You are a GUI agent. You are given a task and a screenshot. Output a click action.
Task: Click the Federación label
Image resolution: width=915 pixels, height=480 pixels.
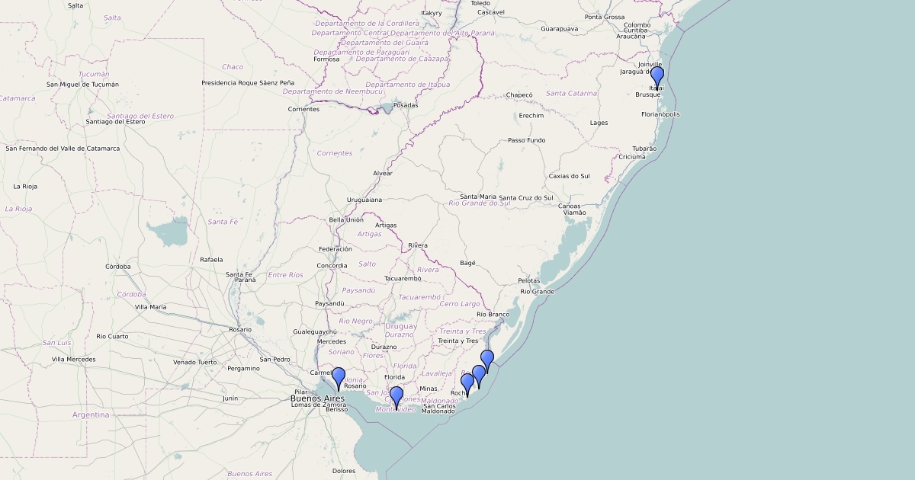tap(335, 249)
